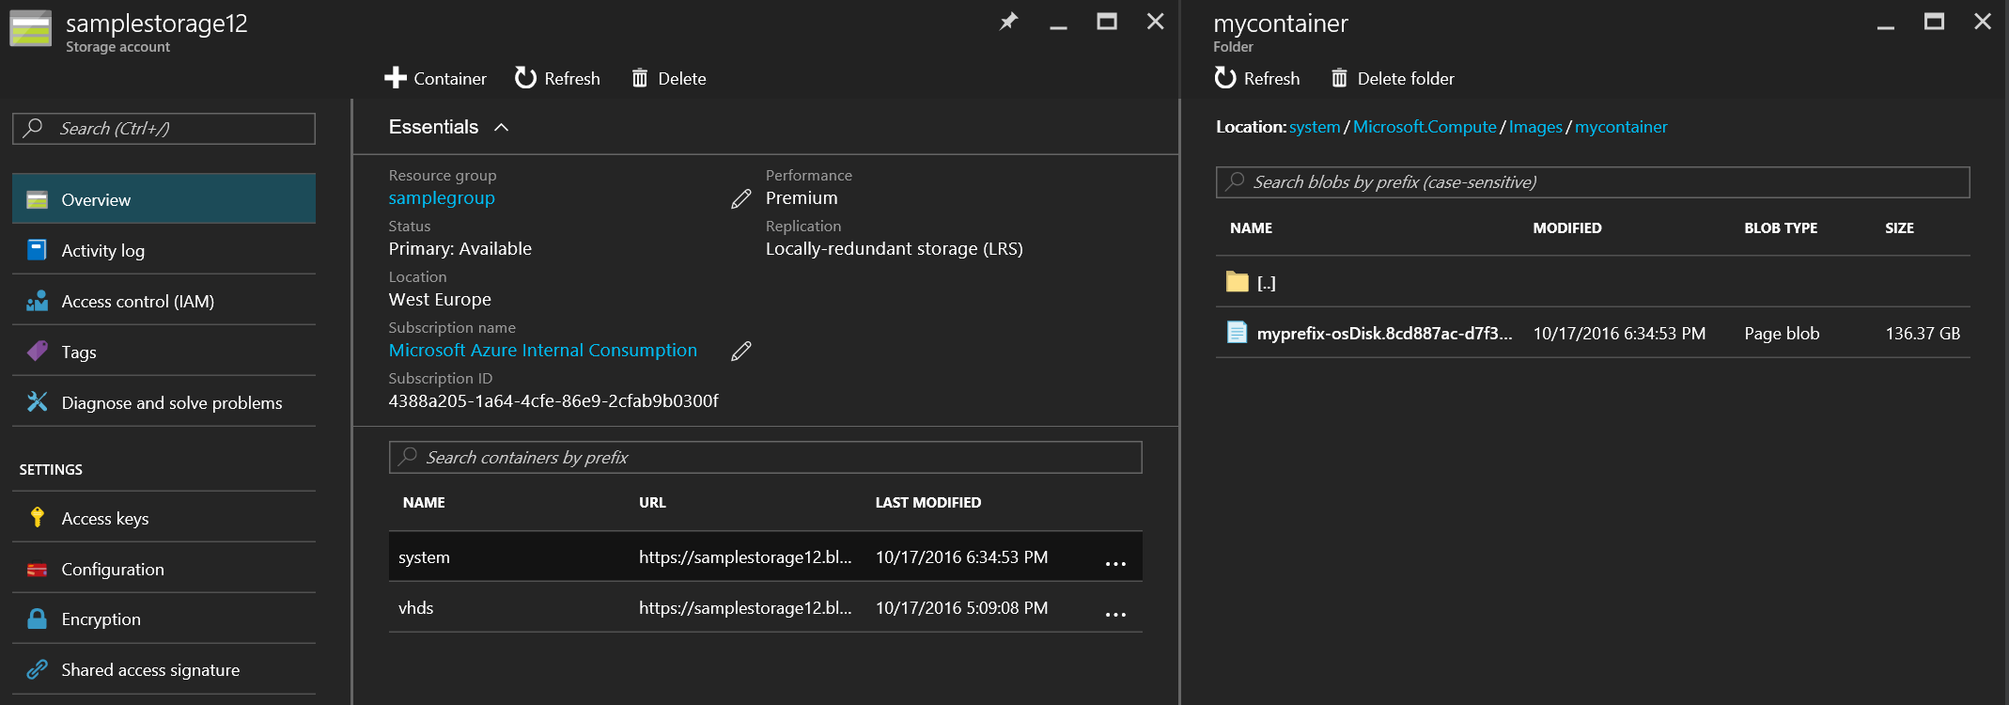
Task: Open Activity log menu item
Action: tap(164, 250)
